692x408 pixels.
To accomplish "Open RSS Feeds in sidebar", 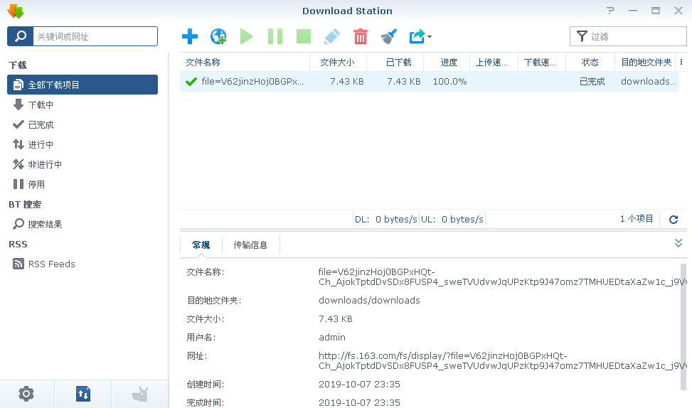I will tap(82, 264).
